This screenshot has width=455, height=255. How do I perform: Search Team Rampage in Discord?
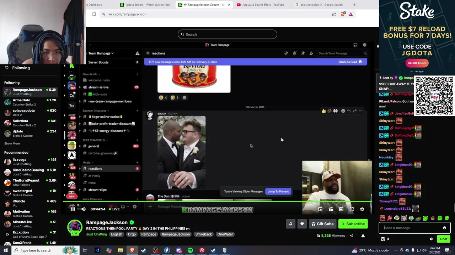click(x=342, y=53)
